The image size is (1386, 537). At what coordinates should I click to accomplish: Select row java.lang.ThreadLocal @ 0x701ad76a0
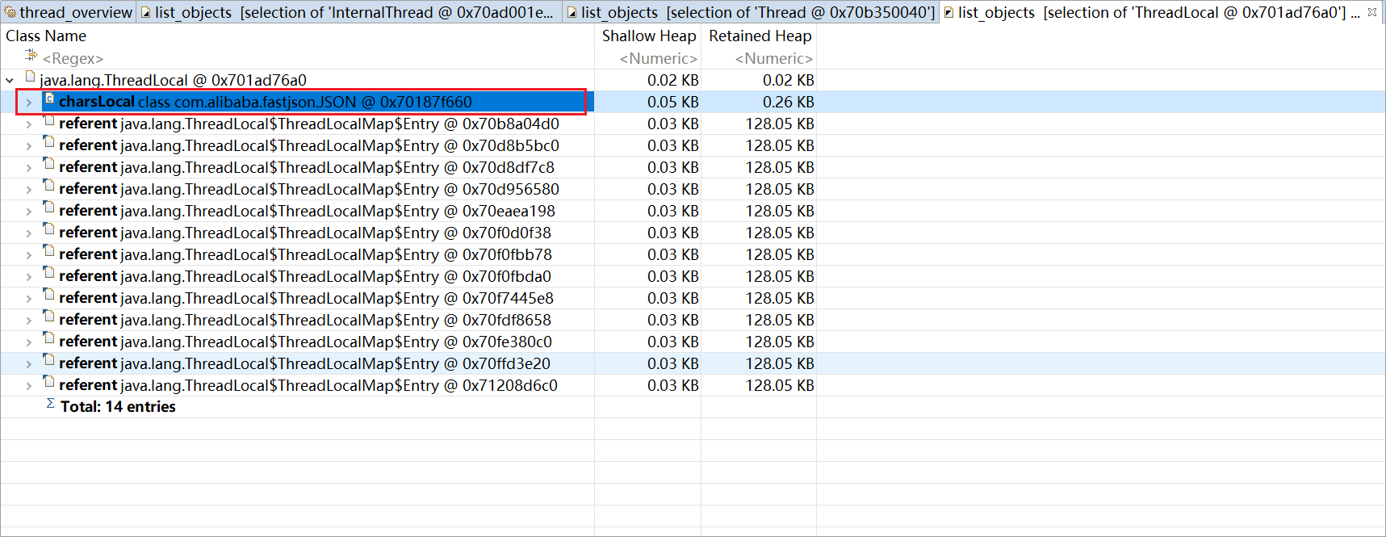pos(173,80)
